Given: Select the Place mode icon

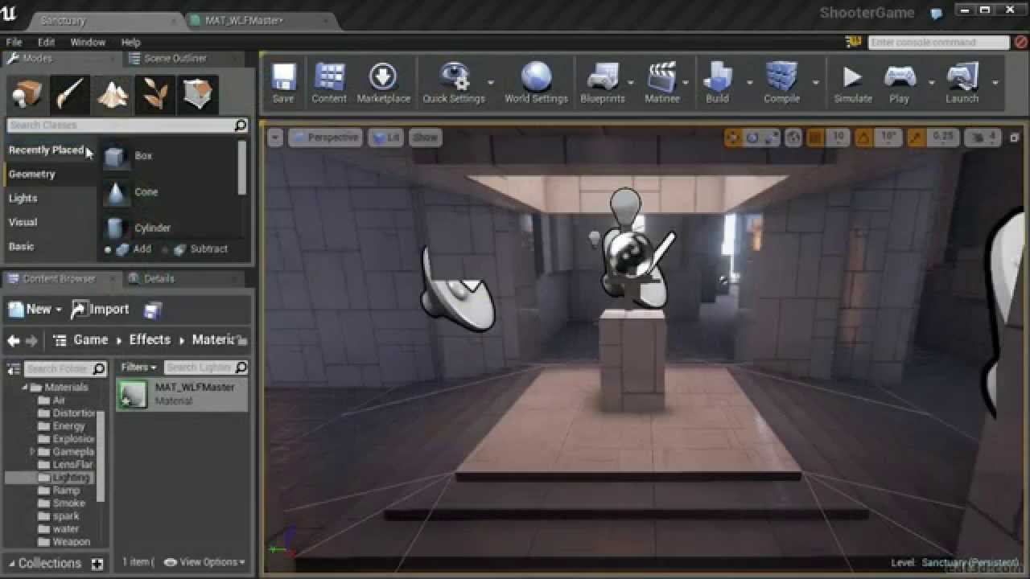Looking at the screenshot, I should (27, 95).
